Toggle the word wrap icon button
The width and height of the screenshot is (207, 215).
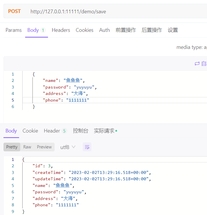pyautogui.click(x=87, y=147)
